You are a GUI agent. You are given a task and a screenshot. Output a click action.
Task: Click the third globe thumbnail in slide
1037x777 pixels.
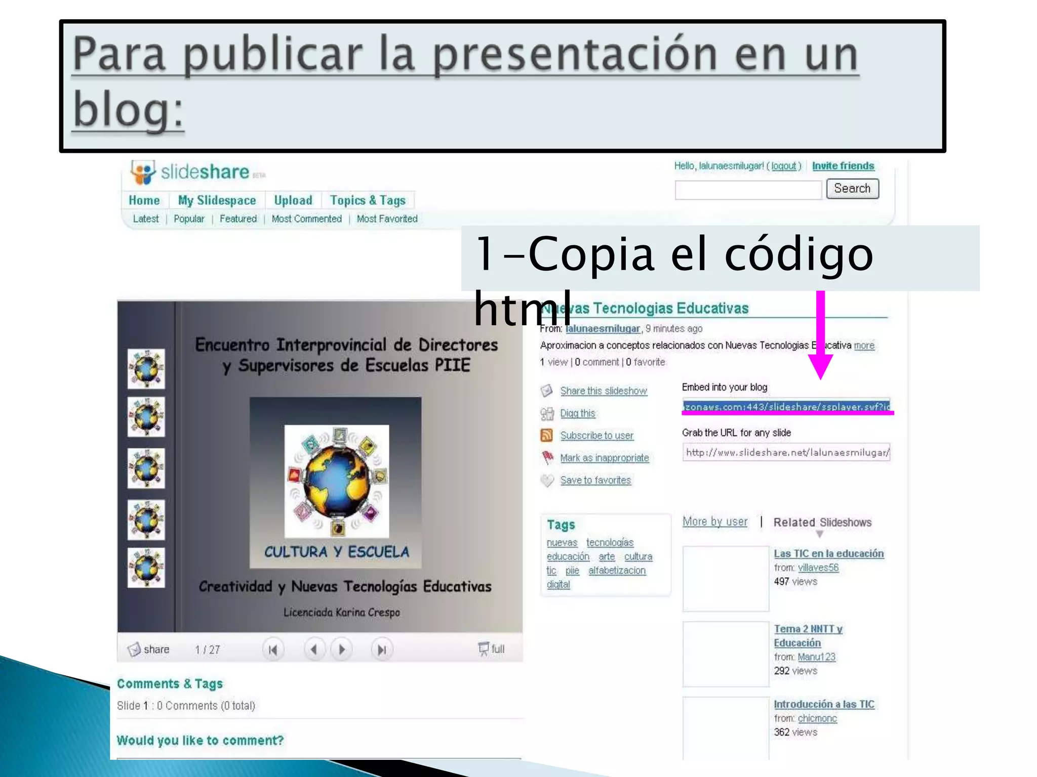click(146, 468)
